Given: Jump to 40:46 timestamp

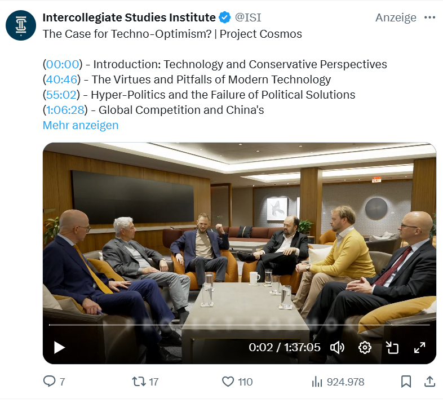Looking at the screenshot, I should pyautogui.click(x=63, y=79).
